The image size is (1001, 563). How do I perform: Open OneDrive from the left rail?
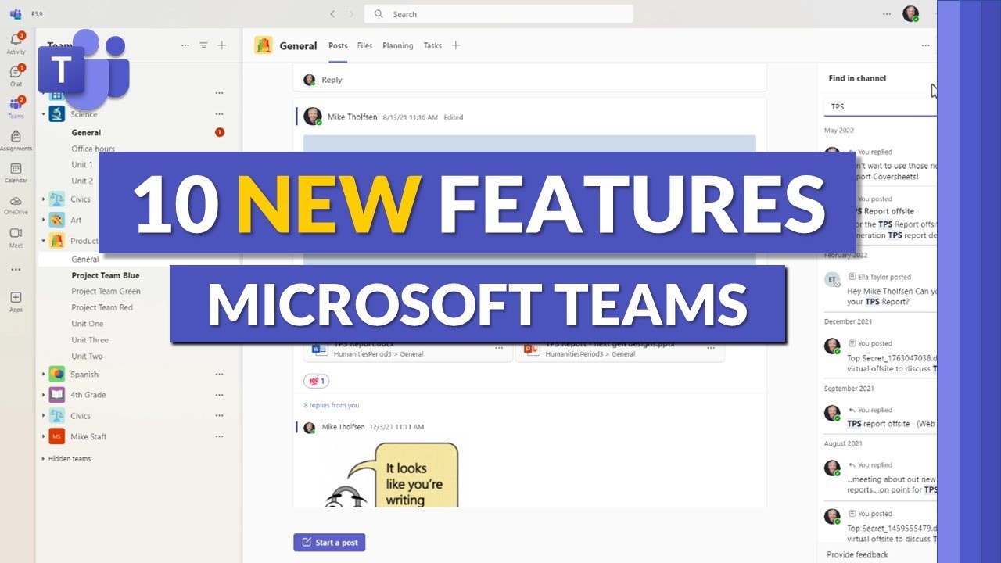[x=16, y=204]
